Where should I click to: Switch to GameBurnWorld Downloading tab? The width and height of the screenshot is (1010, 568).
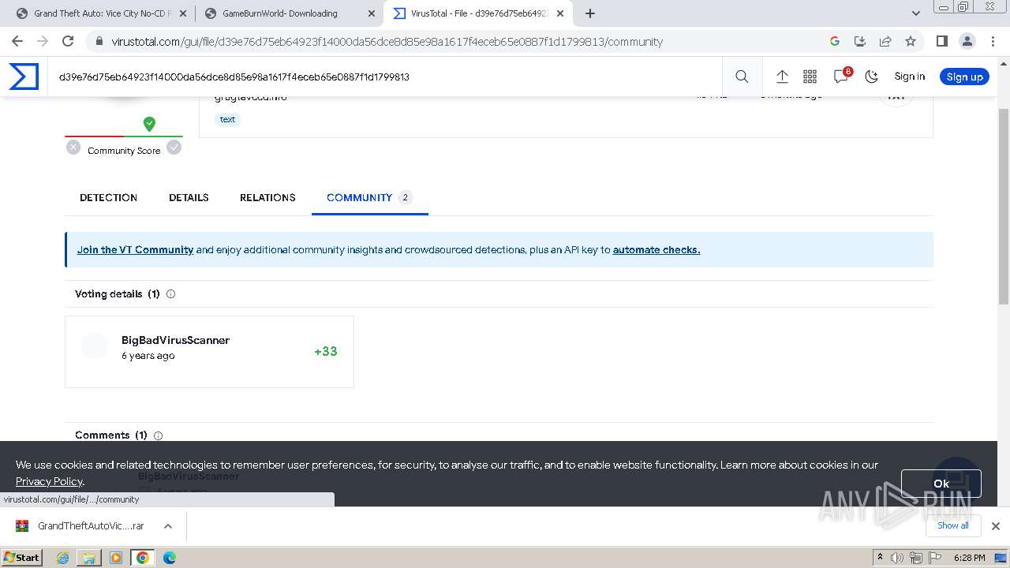point(289,13)
